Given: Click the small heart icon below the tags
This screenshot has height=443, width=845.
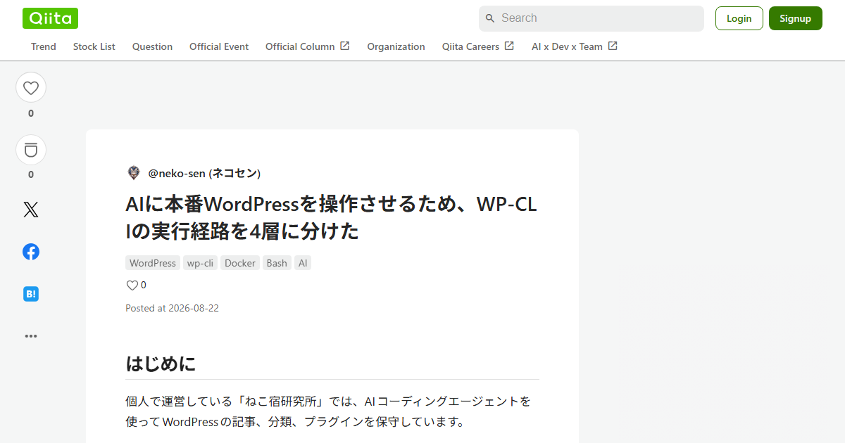Looking at the screenshot, I should [x=132, y=285].
